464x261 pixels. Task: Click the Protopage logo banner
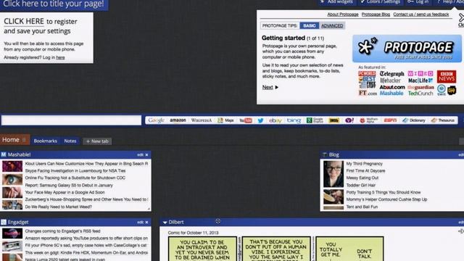pos(407,49)
